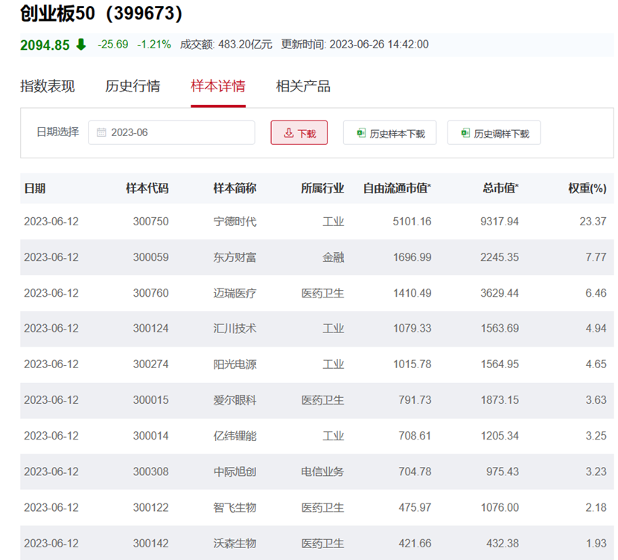Click weight value 1.93
Image resolution: width=618 pixels, height=560 pixels.
coord(596,543)
